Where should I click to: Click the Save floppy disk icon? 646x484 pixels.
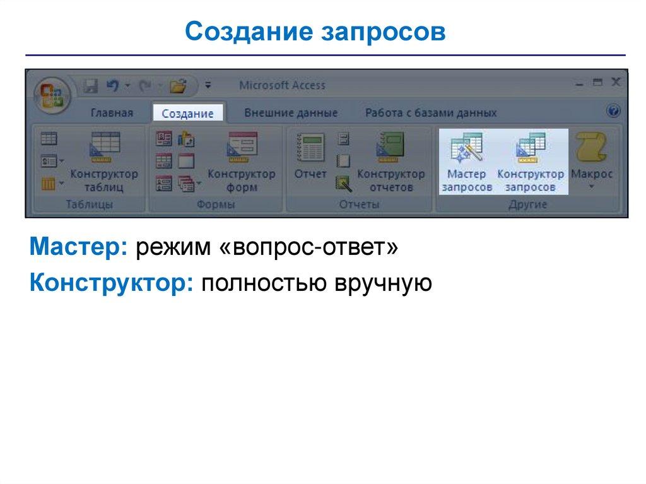(x=91, y=85)
